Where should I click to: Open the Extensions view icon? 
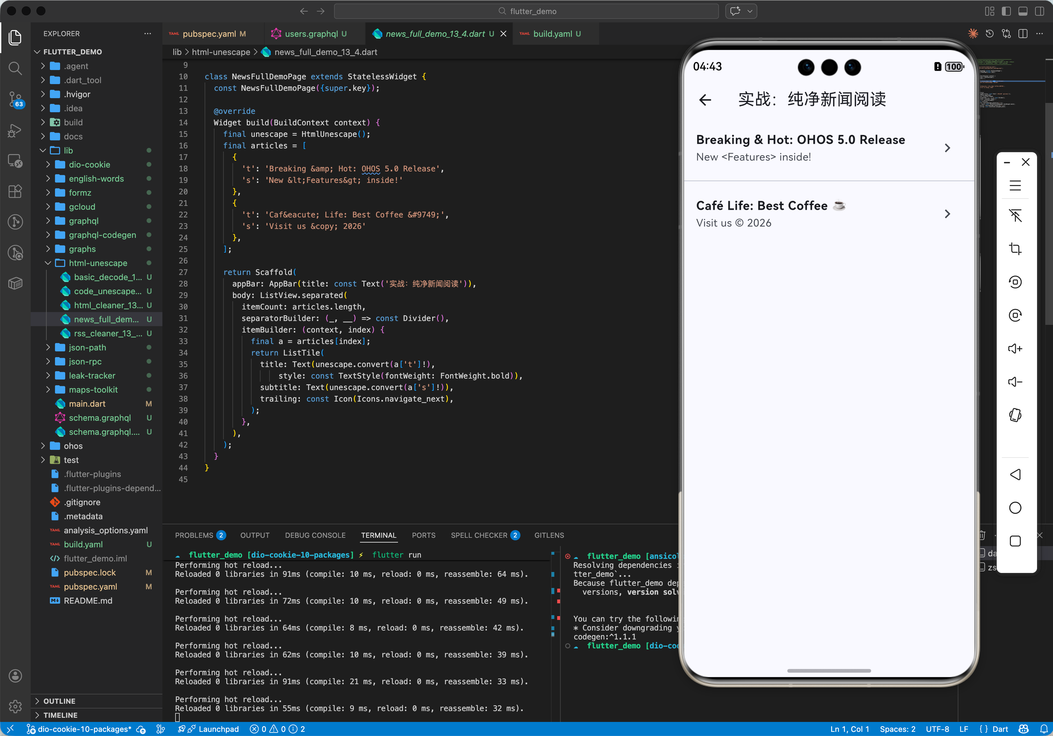click(15, 191)
